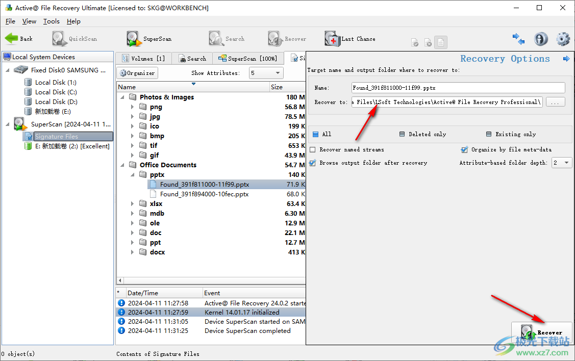The height and width of the screenshot is (361, 575).
Task: Disable Browse output folder after recovery
Action: tap(313, 163)
